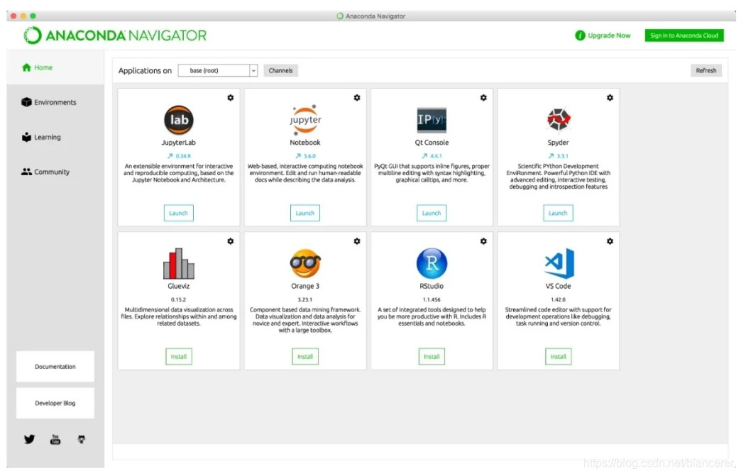741x476 pixels.
Task: Click the Upgrade Now info icon
Action: tap(580, 35)
